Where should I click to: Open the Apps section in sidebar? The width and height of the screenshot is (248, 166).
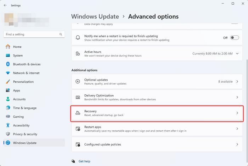16,90
